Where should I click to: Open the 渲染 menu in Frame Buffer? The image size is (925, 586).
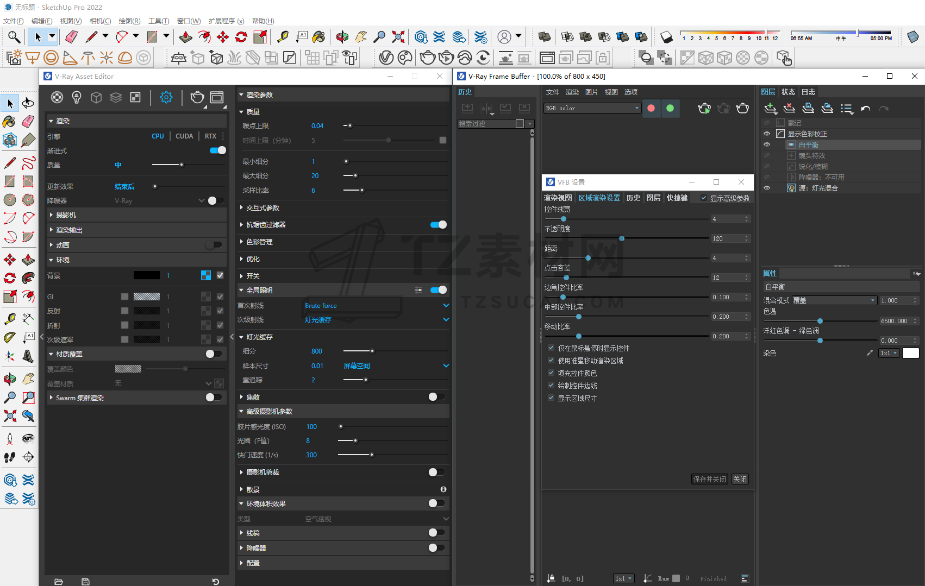coord(572,92)
